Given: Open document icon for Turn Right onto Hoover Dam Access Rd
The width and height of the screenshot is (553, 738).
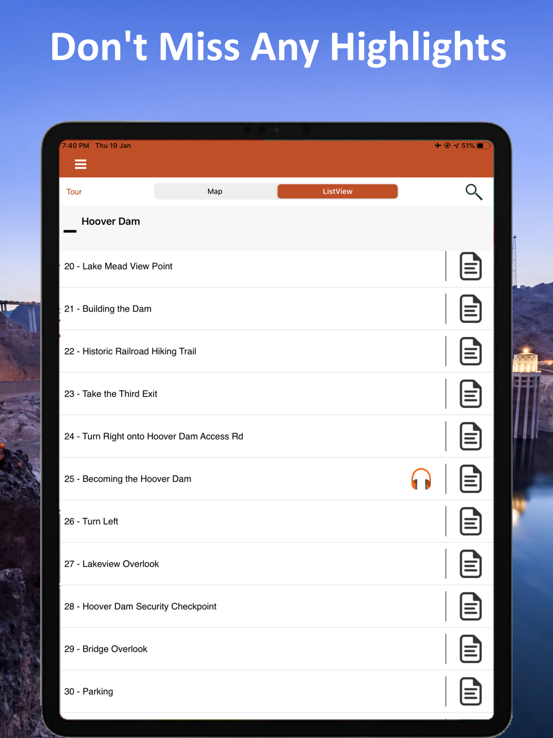Looking at the screenshot, I should [x=471, y=436].
